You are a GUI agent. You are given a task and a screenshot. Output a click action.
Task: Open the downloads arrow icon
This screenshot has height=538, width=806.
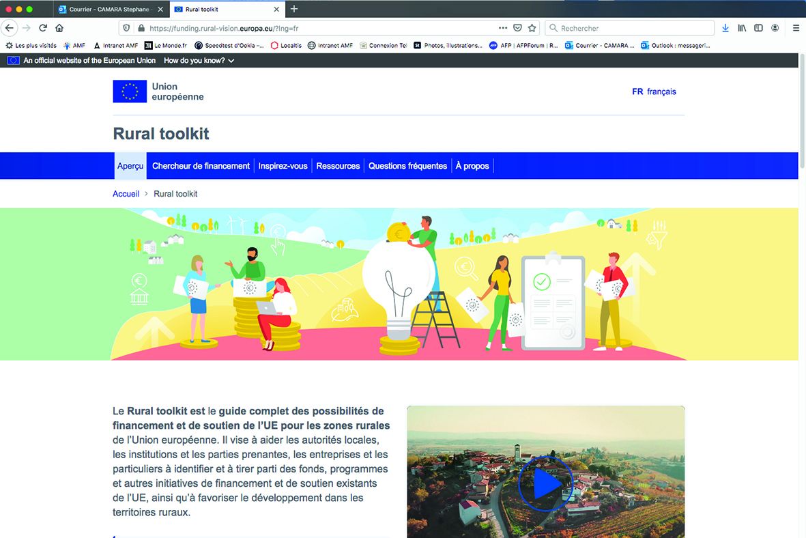click(x=725, y=28)
